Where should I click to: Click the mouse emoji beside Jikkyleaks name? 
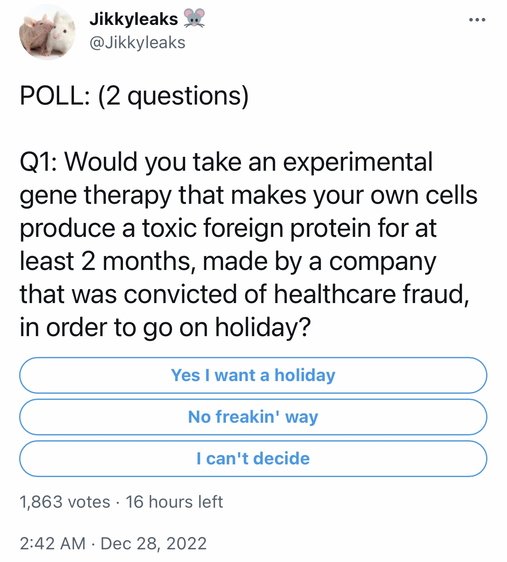pos(194,19)
